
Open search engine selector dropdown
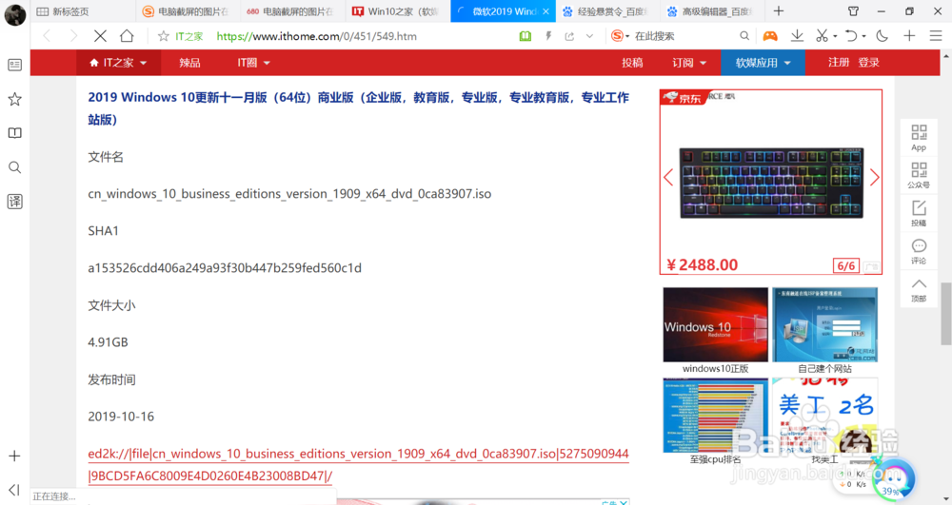pos(620,36)
